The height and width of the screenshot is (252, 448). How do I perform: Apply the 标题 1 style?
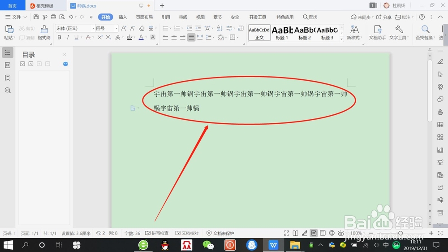coord(282,33)
